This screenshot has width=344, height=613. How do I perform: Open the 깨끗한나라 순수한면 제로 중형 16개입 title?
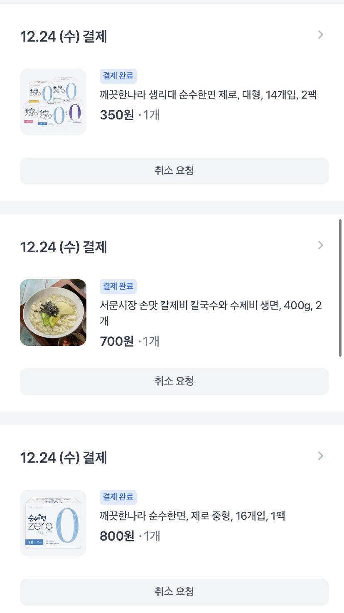point(192,516)
